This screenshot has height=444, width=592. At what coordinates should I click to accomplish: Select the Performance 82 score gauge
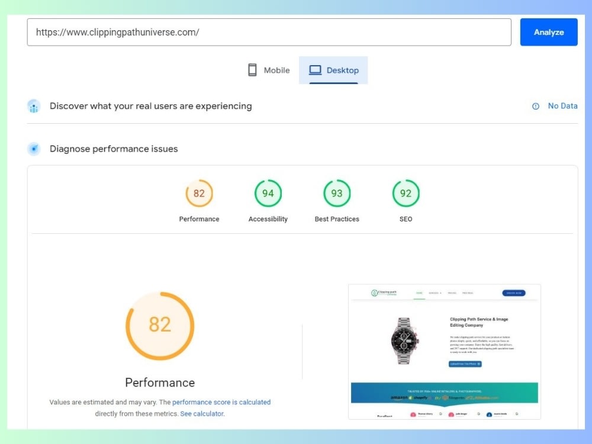[199, 194]
